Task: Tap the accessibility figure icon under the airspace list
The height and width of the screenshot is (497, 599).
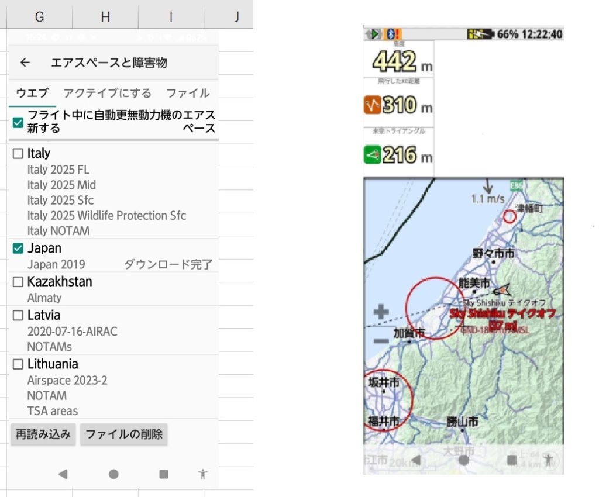Action: point(202,474)
